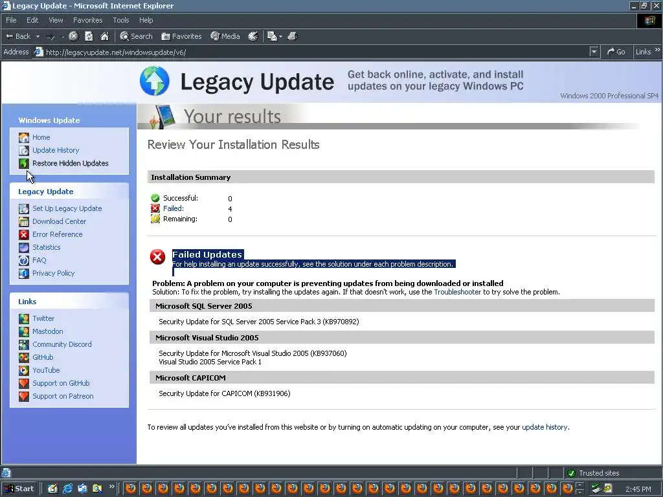The height and width of the screenshot is (497, 663).
Task: Open the Tools menu
Action: click(x=120, y=20)
